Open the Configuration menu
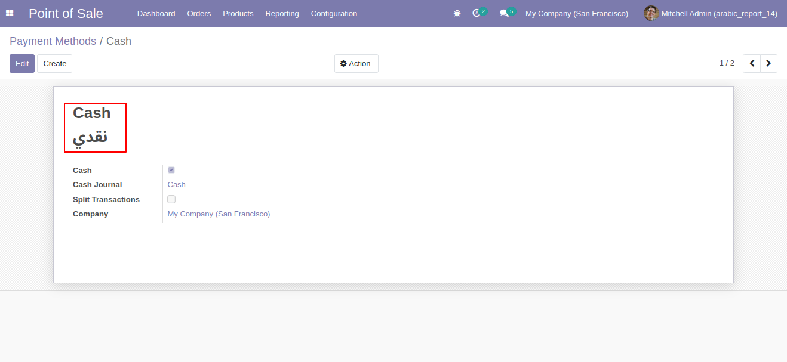Image resolution: width=787 pixels, height=362 pixels. coord(334,13)
